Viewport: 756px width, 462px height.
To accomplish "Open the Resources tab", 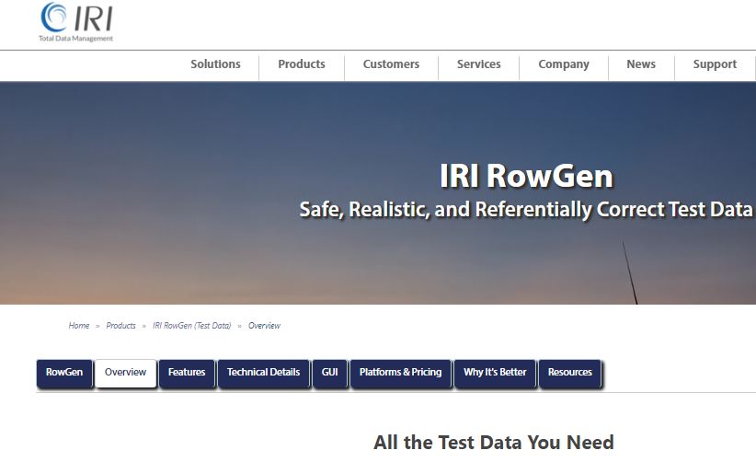I will click(570, 373).
